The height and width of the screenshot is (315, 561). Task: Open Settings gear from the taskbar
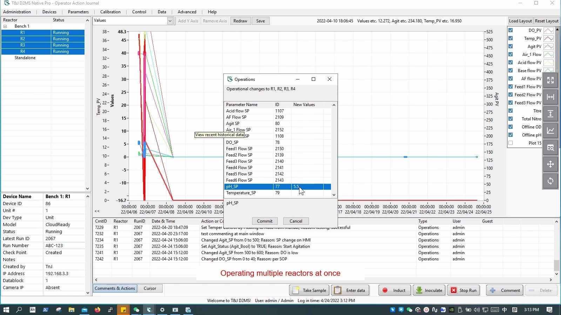162,310
